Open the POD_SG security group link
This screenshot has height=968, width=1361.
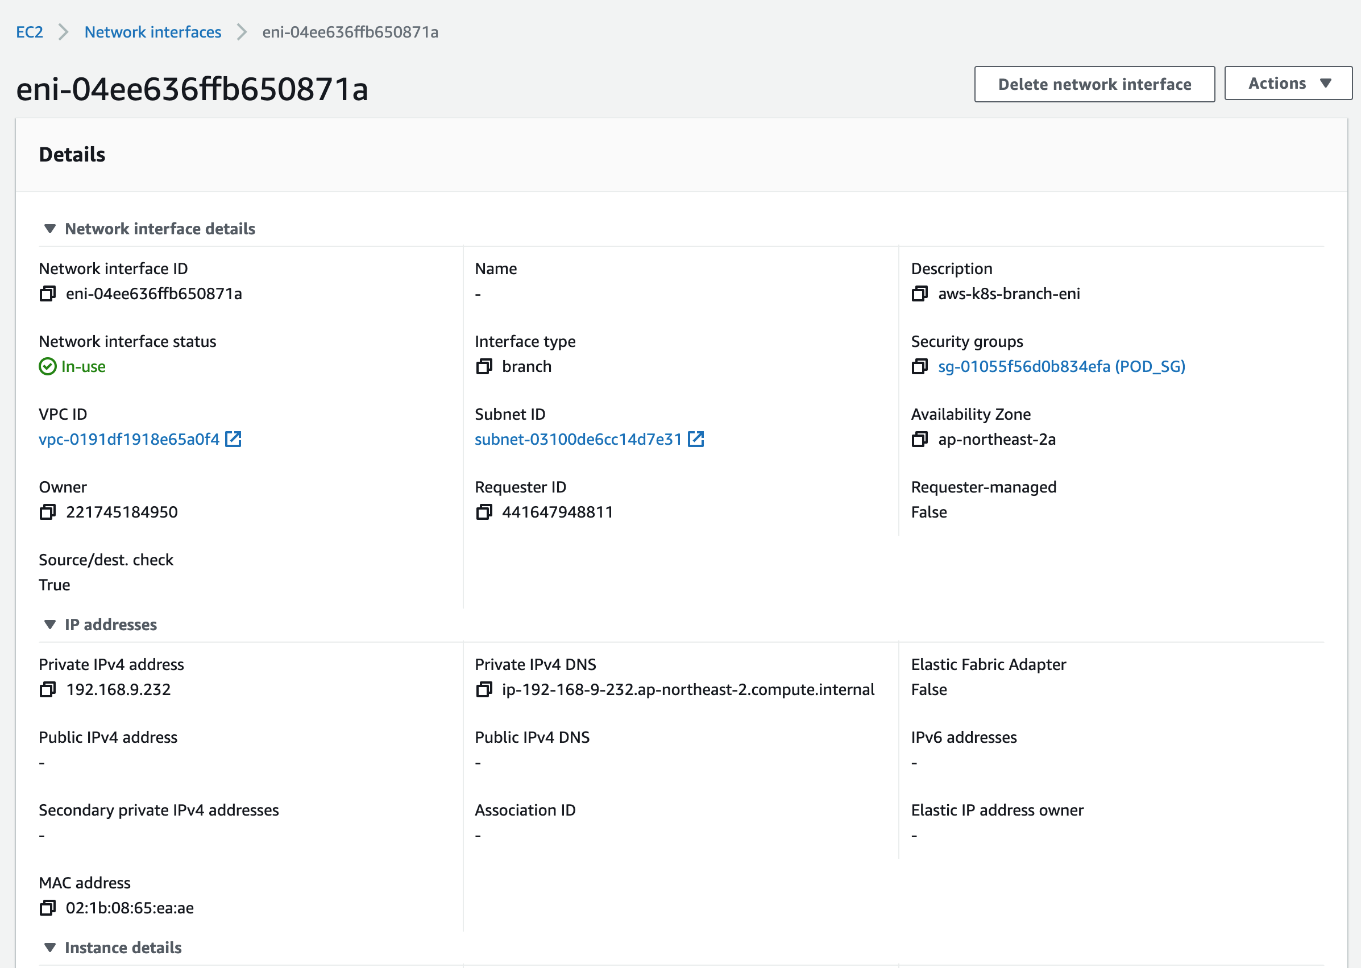coord(1061,367)
